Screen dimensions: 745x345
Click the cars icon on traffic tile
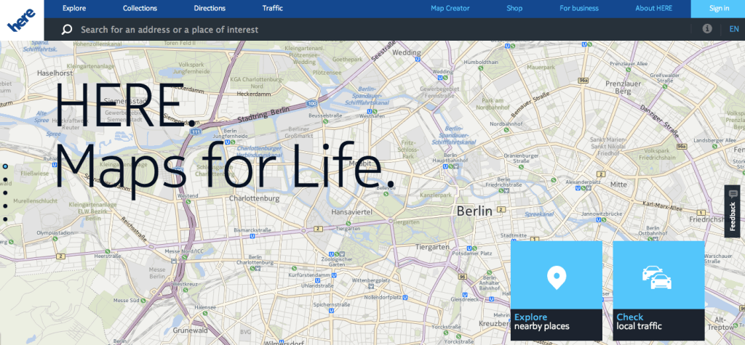click(657, 277)
